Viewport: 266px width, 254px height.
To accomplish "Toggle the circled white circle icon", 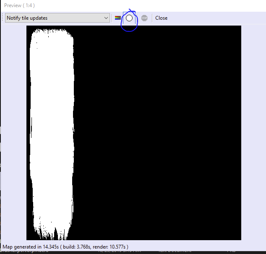I will pyautogui.click(x=129, y=18).
